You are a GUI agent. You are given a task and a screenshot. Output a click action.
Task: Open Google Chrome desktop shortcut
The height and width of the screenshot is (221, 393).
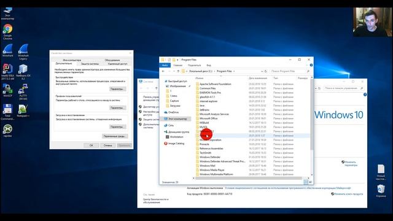click(7, 31)
